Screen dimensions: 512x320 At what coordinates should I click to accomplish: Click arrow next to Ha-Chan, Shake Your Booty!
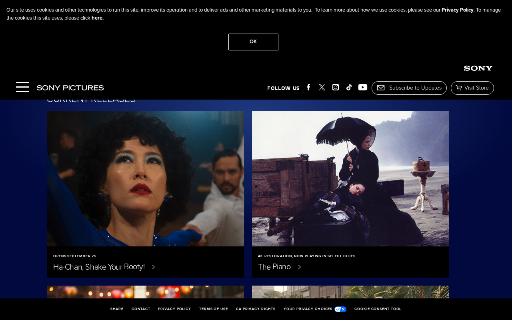pos(152,267)
